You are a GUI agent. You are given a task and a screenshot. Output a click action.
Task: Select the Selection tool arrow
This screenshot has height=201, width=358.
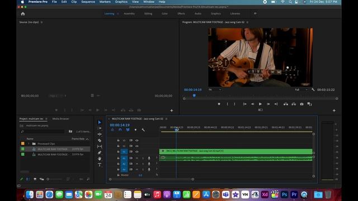100,122
